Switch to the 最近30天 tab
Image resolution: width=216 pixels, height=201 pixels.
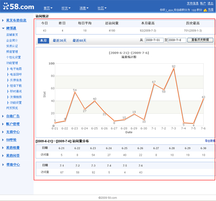[x=59, y=41]
